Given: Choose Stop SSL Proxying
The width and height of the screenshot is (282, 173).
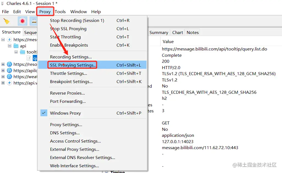Looking at the screenshot, I should click(92, 29).
